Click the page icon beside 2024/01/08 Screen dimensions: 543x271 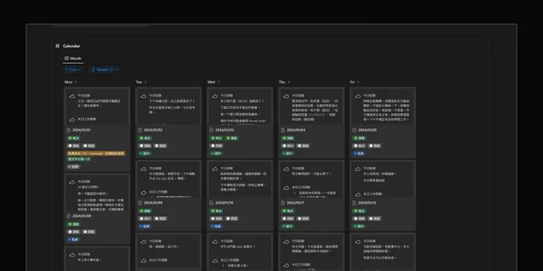click(68, 216)
